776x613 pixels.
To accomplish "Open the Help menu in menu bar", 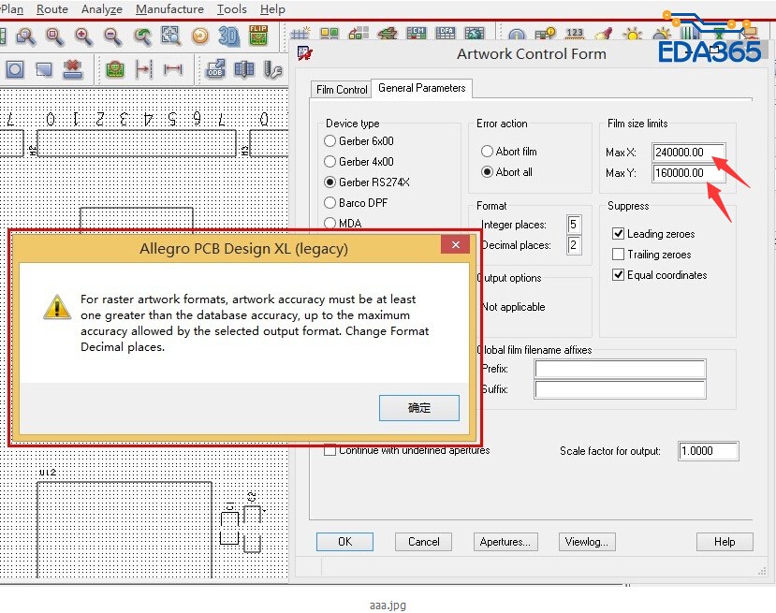I will point(272,9).
